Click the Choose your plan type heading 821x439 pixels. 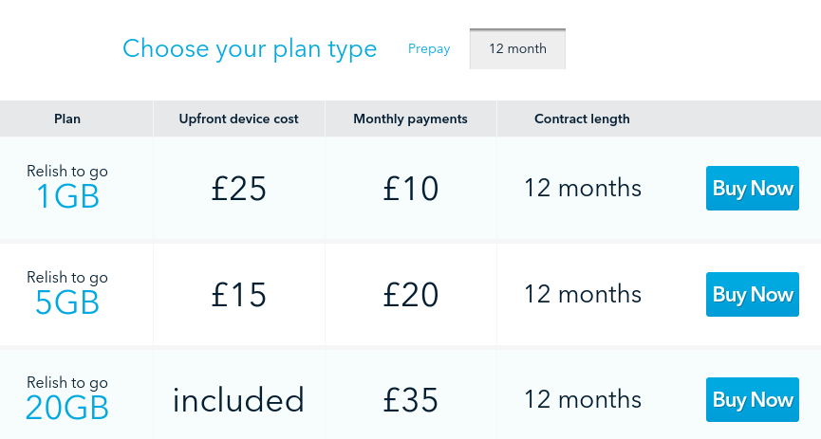coord(250,48)
